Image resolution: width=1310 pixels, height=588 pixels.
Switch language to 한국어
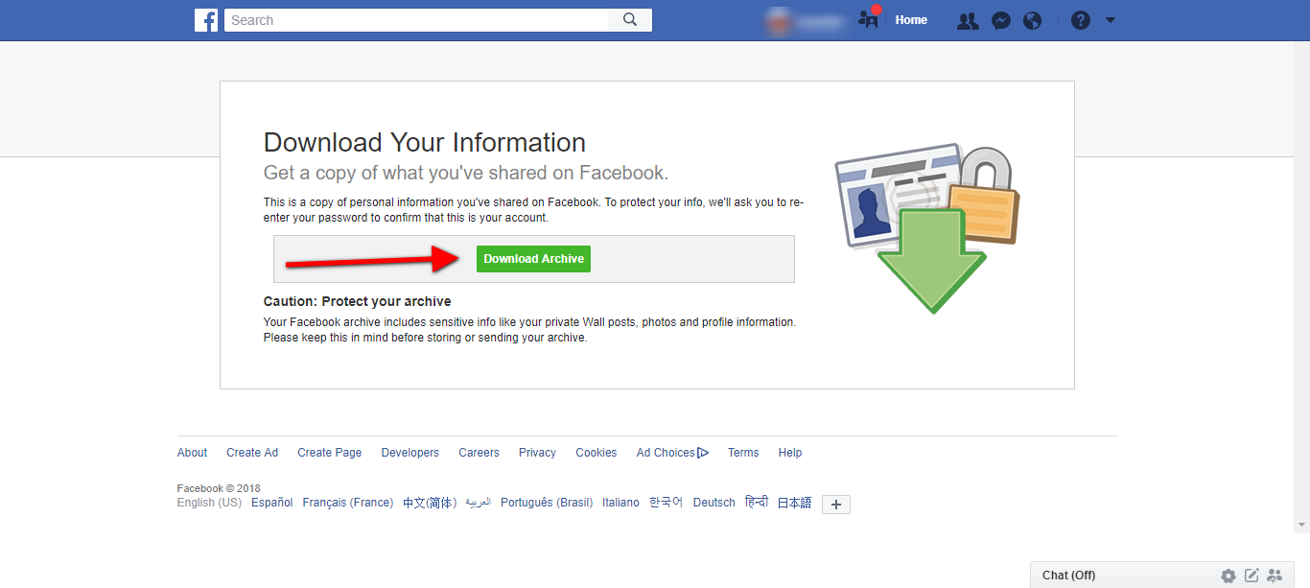click(667, 503)
